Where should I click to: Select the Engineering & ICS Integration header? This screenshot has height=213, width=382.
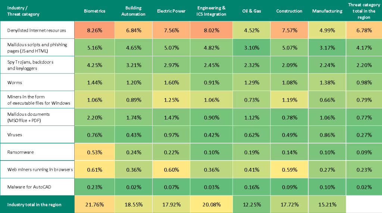tap(211, 11)
